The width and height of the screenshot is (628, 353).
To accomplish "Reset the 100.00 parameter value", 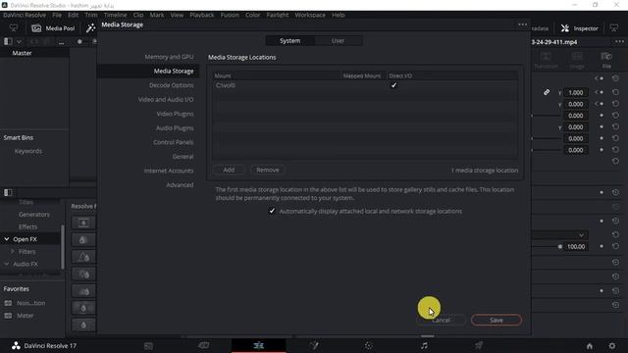I will point(615,246).
